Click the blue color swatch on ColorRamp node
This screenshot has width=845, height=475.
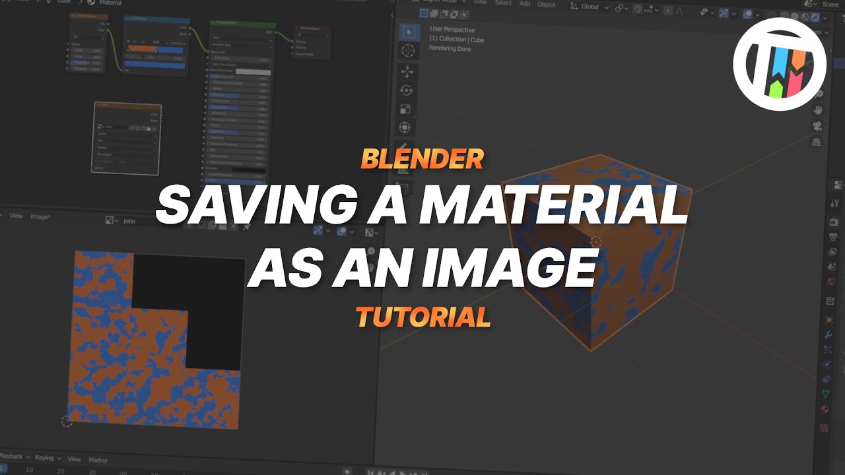156,65
